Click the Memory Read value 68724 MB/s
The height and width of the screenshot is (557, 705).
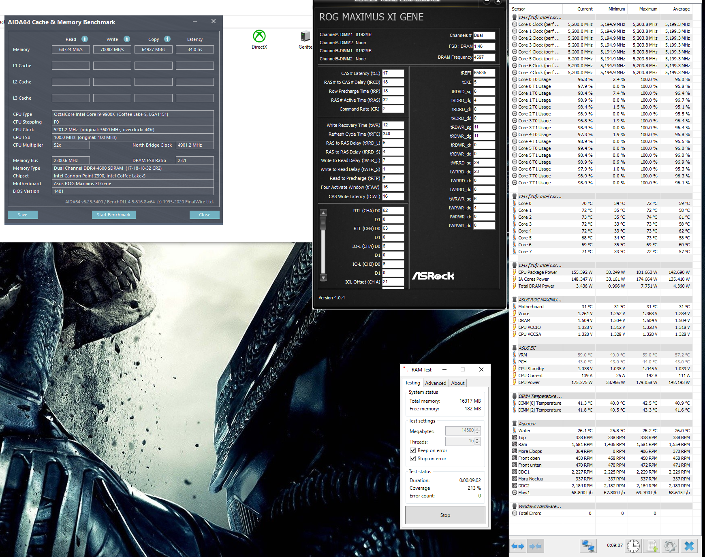coord(71,49)
